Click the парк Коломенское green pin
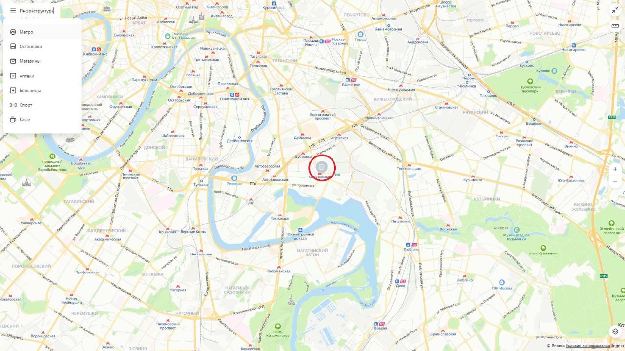Screen dimensions: 625x351 pyautogui.click(x=278, y=326)
